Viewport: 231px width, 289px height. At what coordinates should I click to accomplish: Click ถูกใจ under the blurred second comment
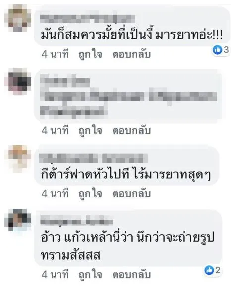click(90, 131)
